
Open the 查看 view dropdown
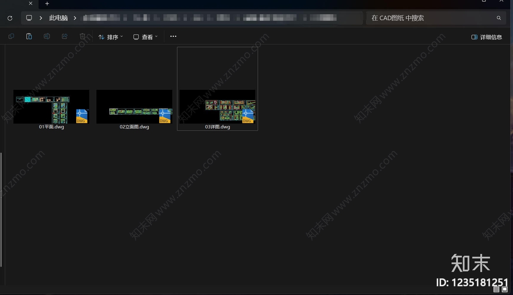(146, 37)
